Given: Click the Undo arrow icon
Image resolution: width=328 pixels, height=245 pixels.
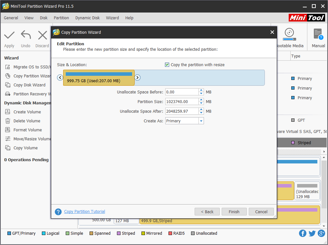Looking at the screenshot, I should pos(26,35).
